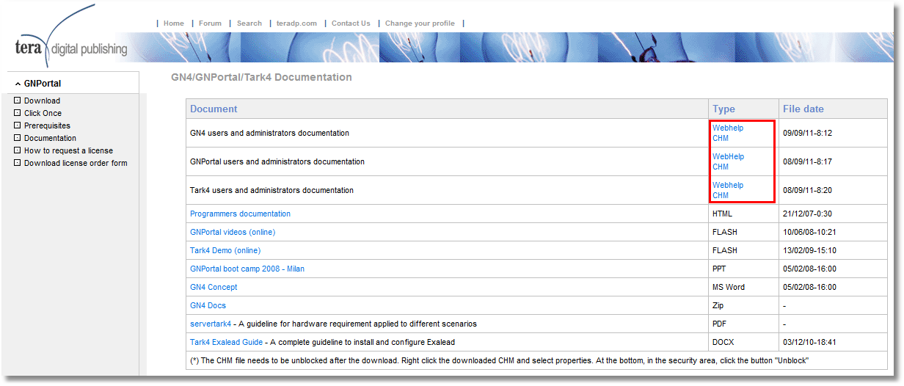This screenshot has height=386, width=904.
Task: Click the square bullet icon beside Prerequisites
Action: pos(18,125)
